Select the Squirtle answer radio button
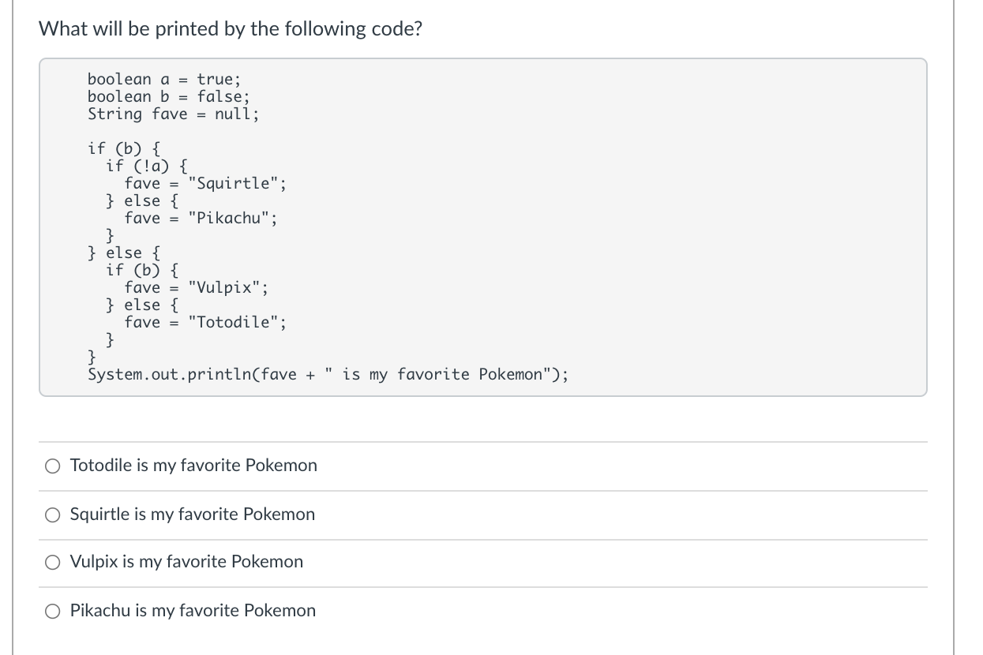The height and width of the screenshot is (655, 983). [52, 515]
